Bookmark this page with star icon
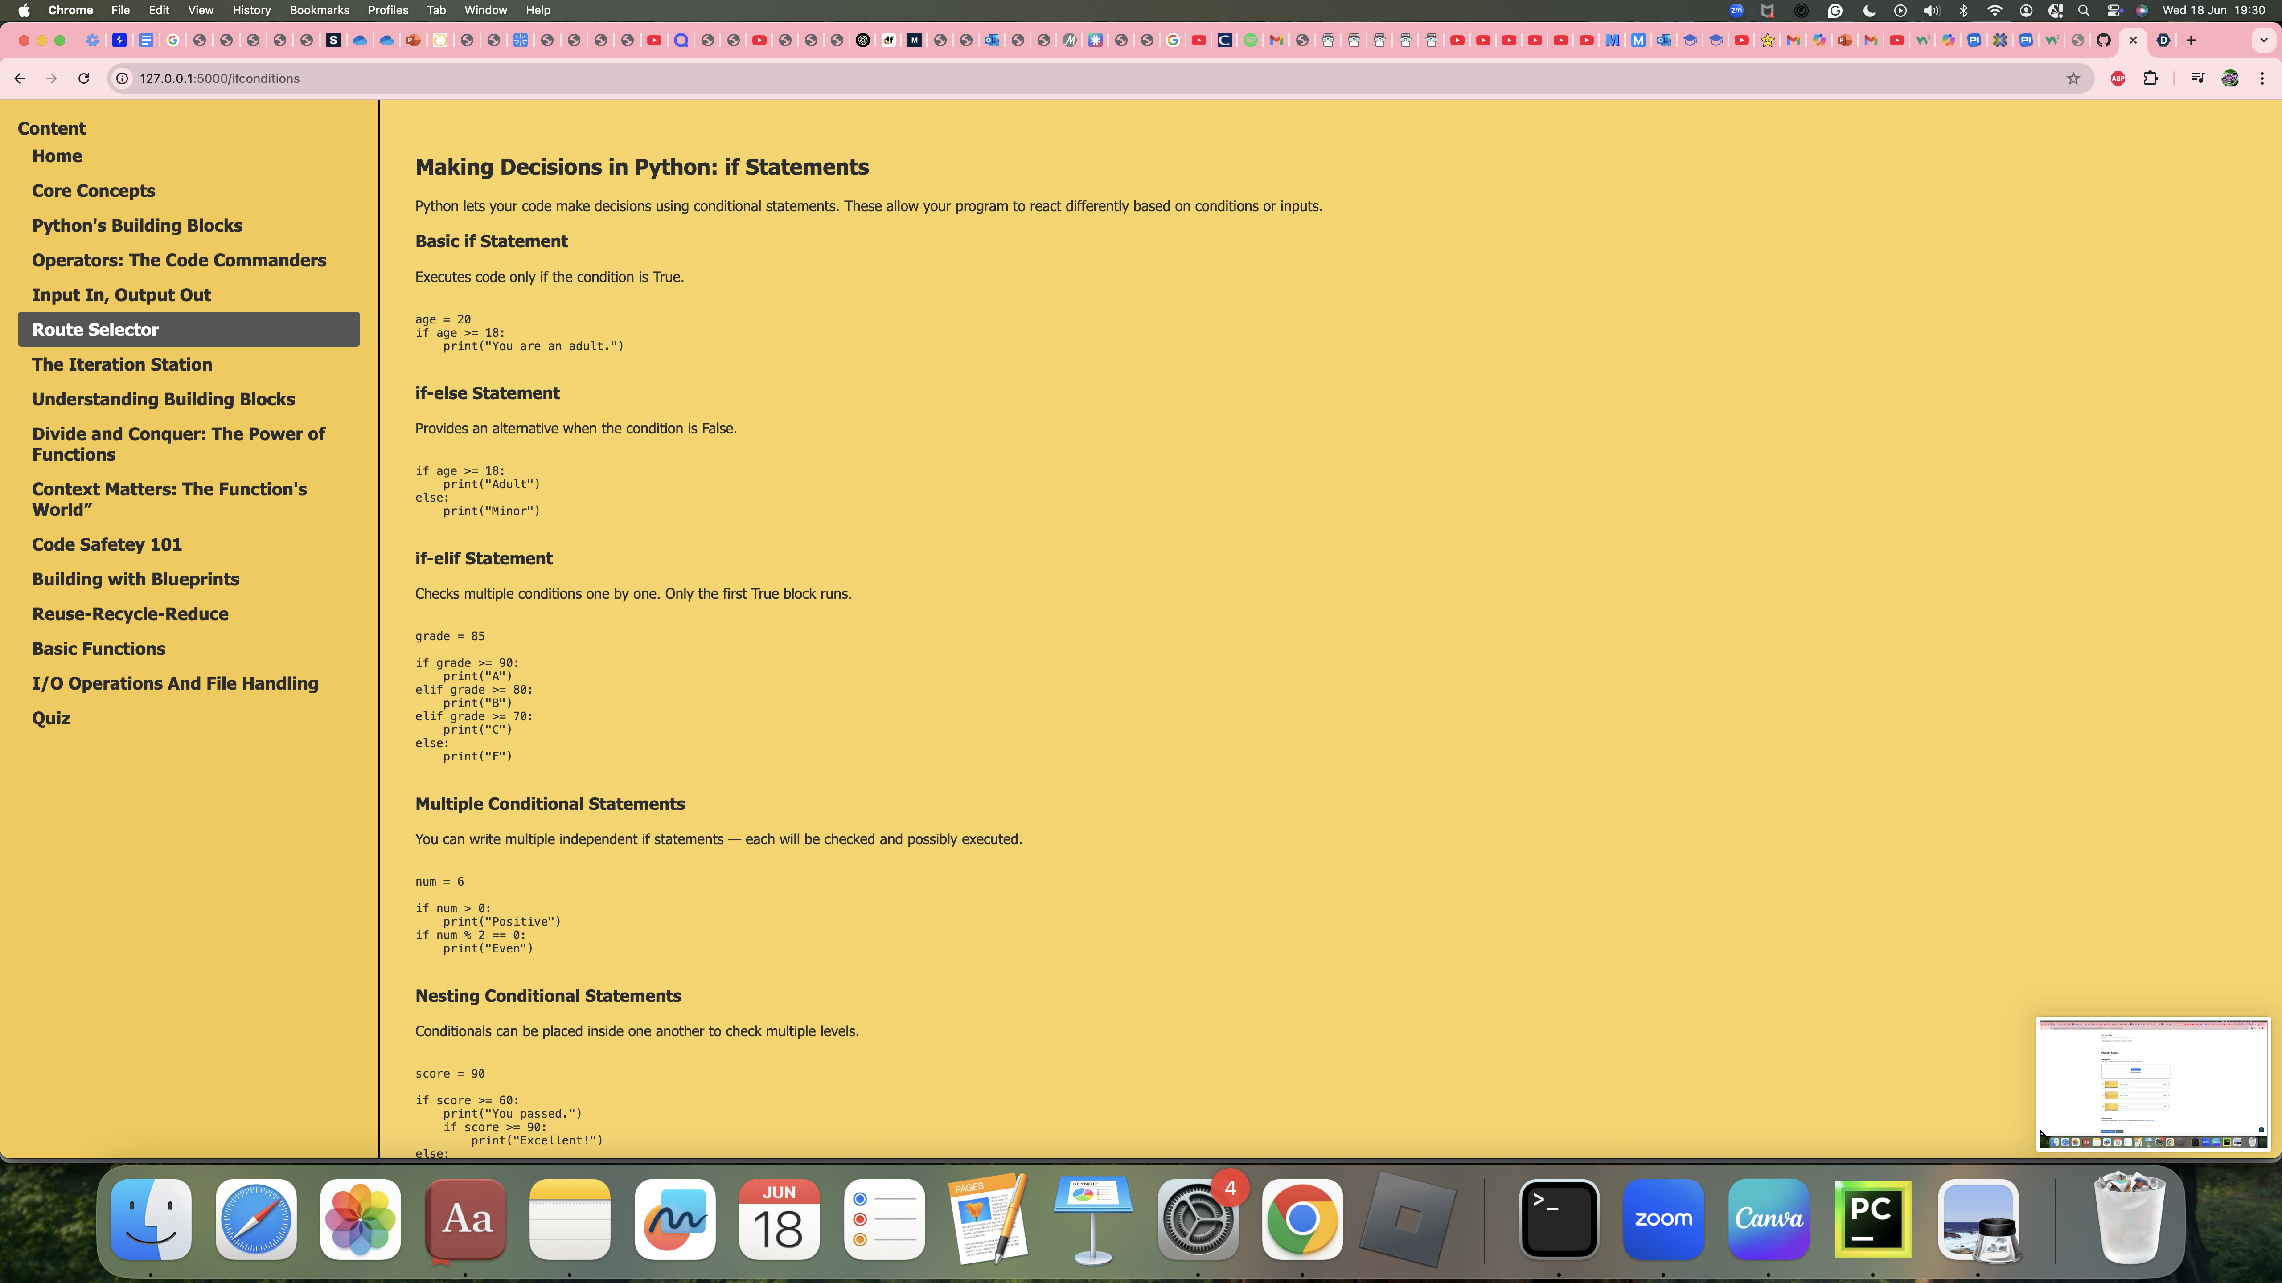This screenshot has width=2282, height=1283. pos(2073,78)
